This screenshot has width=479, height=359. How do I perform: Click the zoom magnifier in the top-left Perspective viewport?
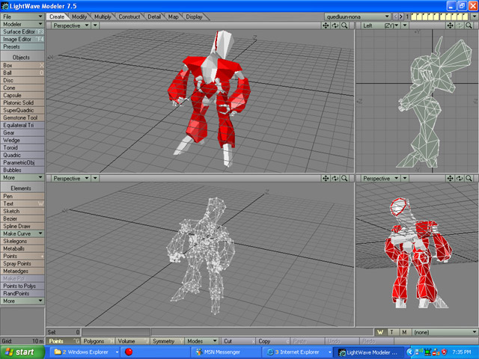(344, 25)
